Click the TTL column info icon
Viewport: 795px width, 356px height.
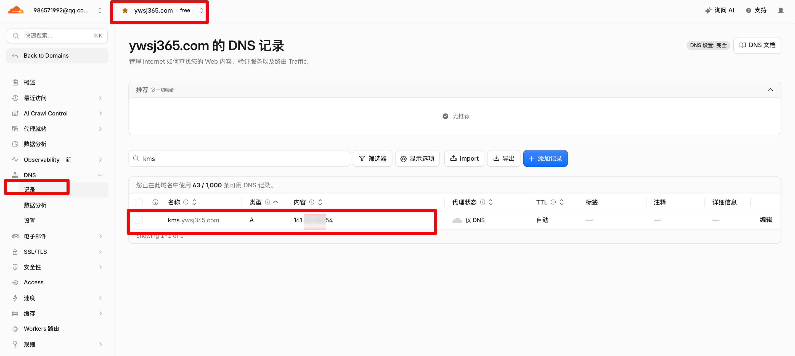pos(553,202)
